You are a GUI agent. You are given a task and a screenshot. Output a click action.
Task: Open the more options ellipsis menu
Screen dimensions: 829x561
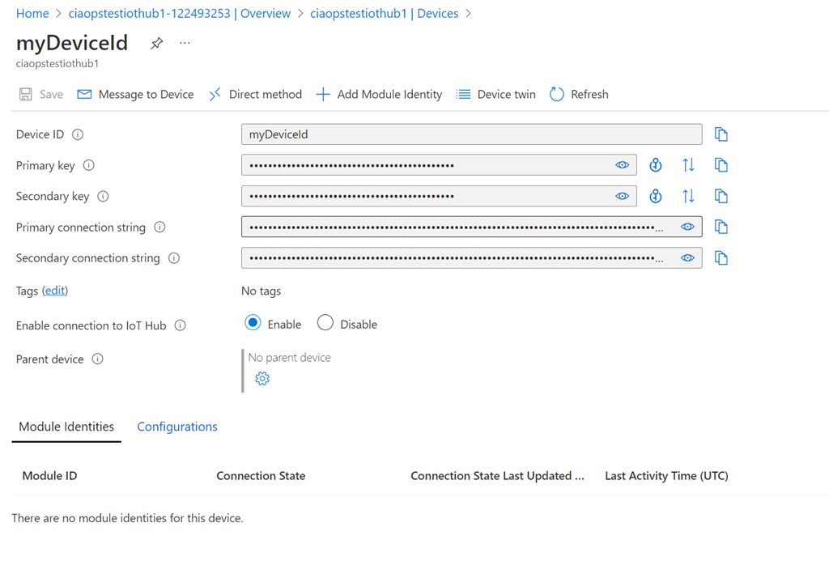point(185,43)
